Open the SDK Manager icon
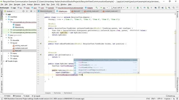 click(x=169, y=8)
